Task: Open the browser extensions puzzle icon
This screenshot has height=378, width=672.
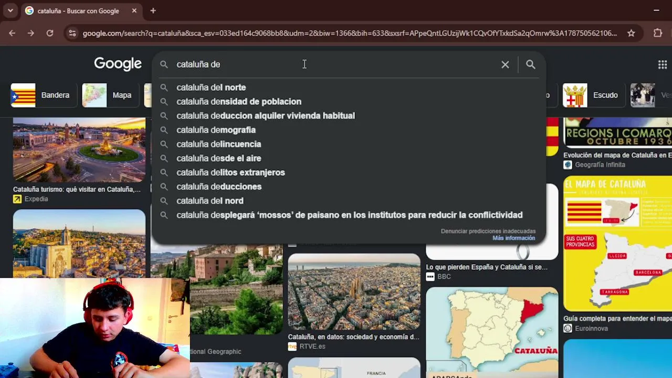Action: [658, 33]
